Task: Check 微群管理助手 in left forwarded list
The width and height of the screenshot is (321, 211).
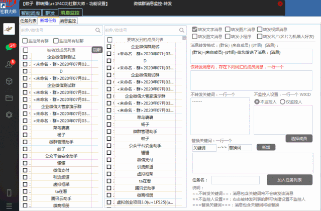Action: (x=25, y=142)
